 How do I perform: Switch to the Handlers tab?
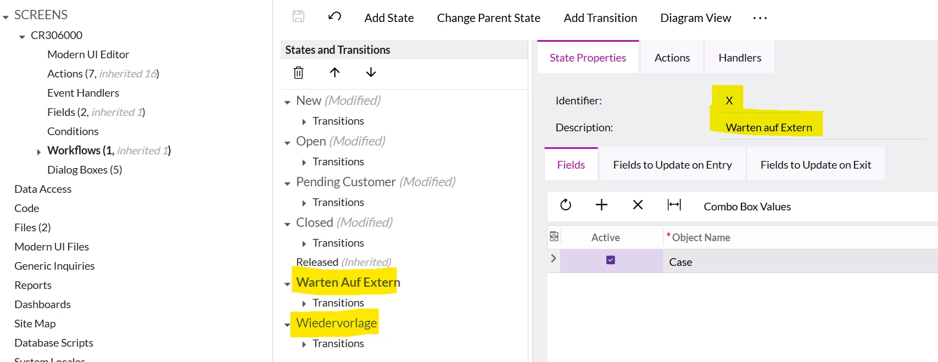(x=740, y=58)
